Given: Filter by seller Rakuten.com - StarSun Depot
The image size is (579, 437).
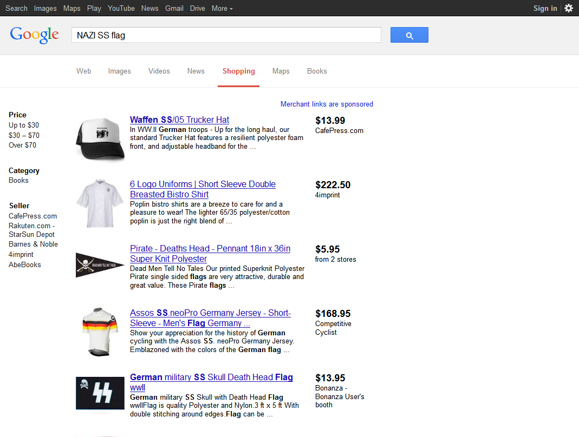Looking at the screenshot, I should coord(32,230).
